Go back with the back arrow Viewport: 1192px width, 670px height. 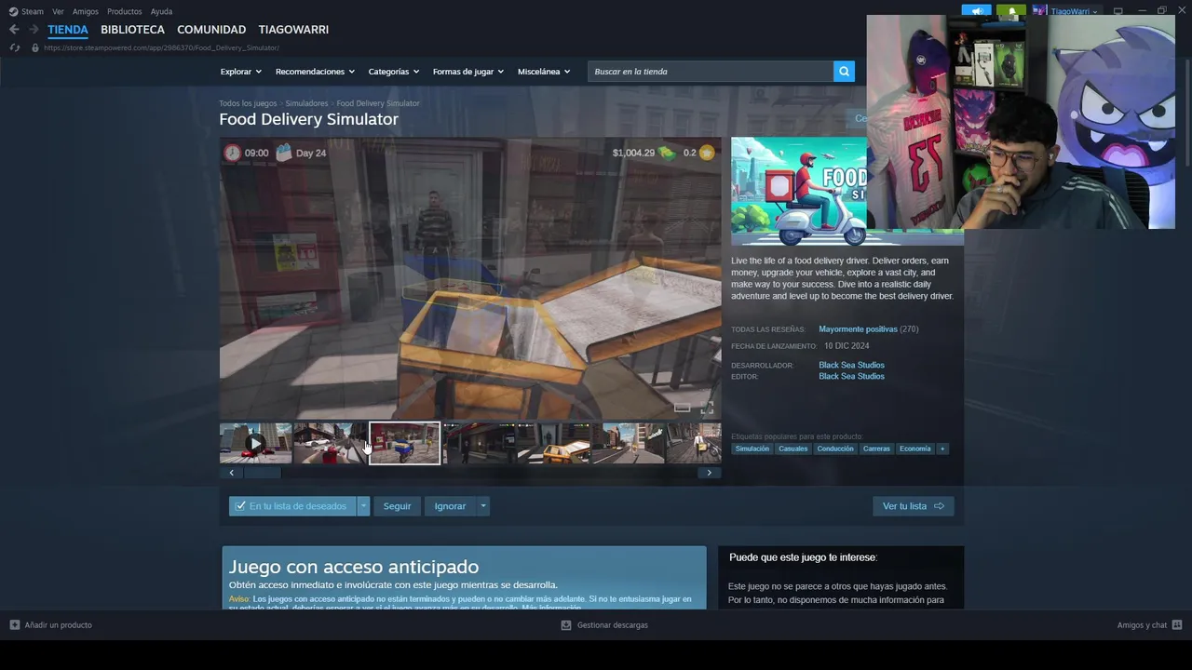point(14,30)
